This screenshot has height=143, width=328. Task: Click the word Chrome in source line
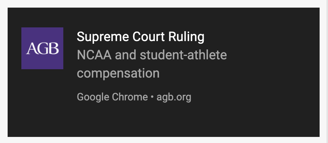(x=130, y=97)
